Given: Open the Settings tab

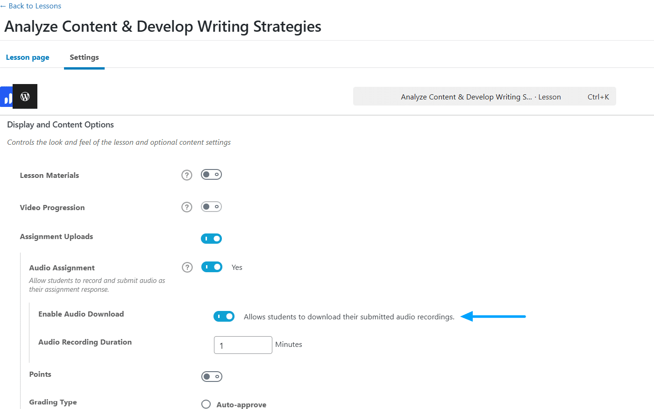Looking at the screenshot, I should pos(84,57).
